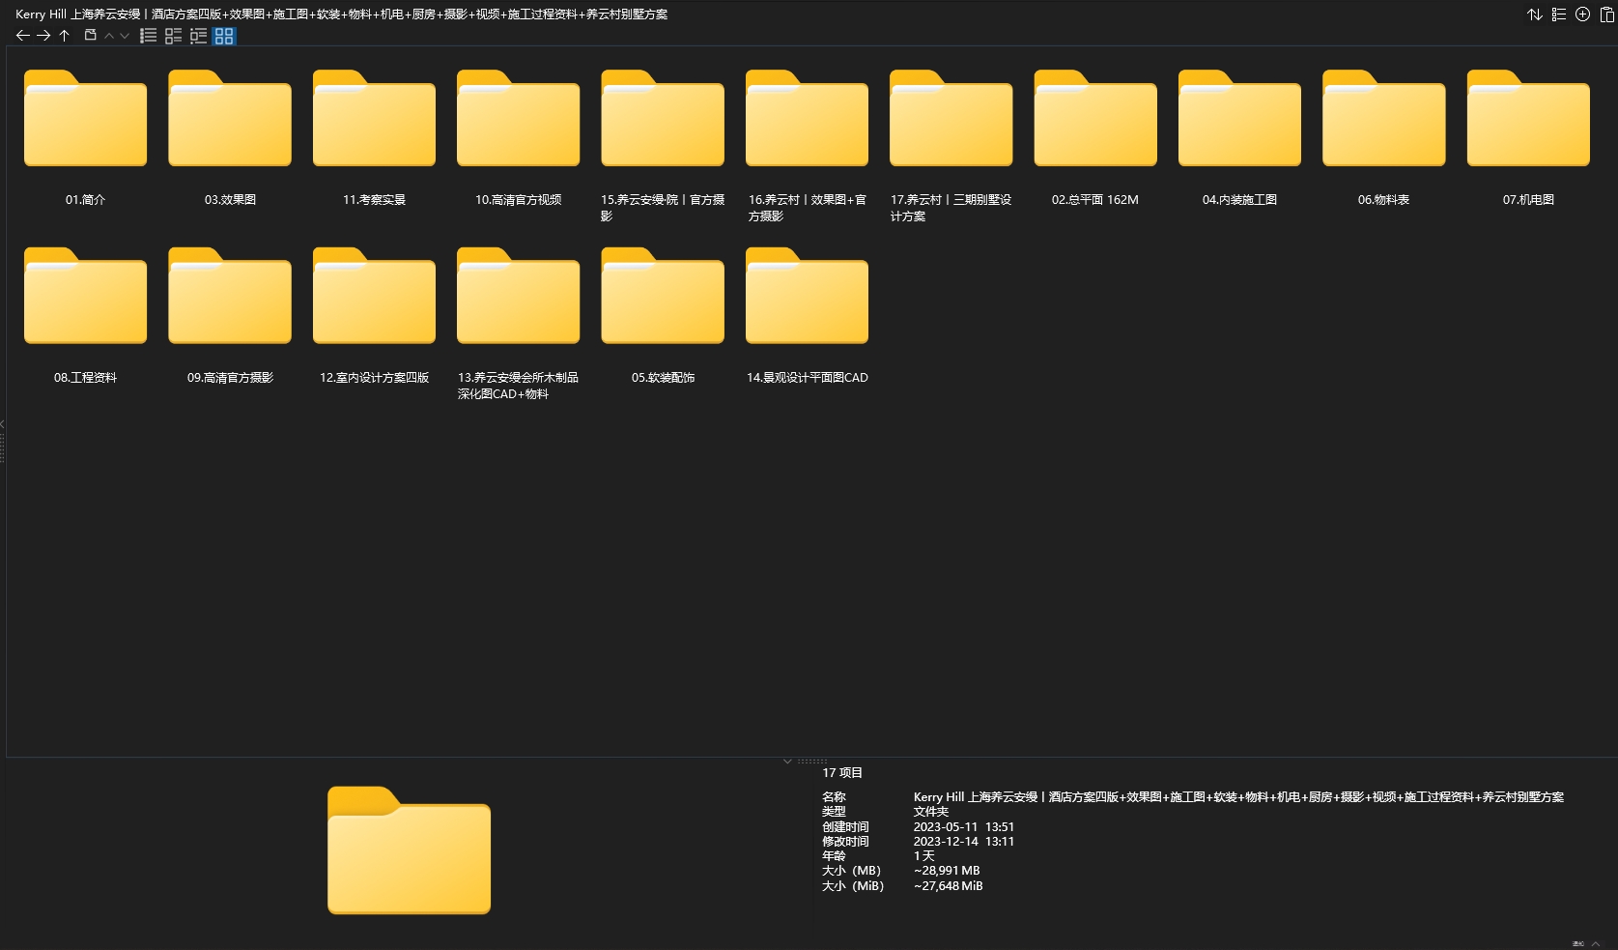Go back with the left arrow
Image resolution: width=1618 pixels, height=950 pixels.
tap(23, 36)
